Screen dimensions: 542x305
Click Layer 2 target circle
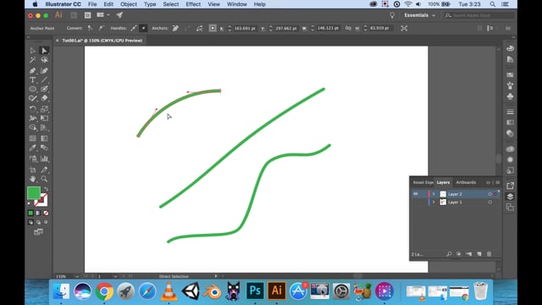tap(489, 194)
